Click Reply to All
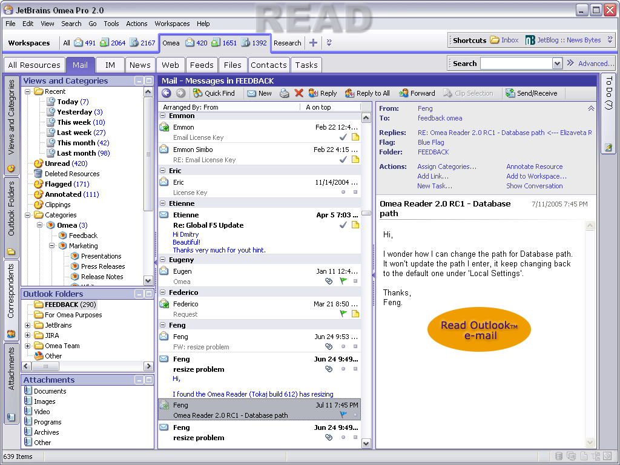Image resolution: width=620 pixels, height=465 pixels. coord(368,93)
